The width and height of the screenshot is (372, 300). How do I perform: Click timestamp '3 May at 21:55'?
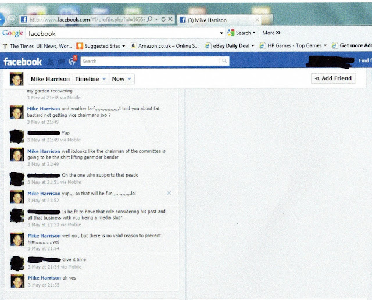[44, 285]
